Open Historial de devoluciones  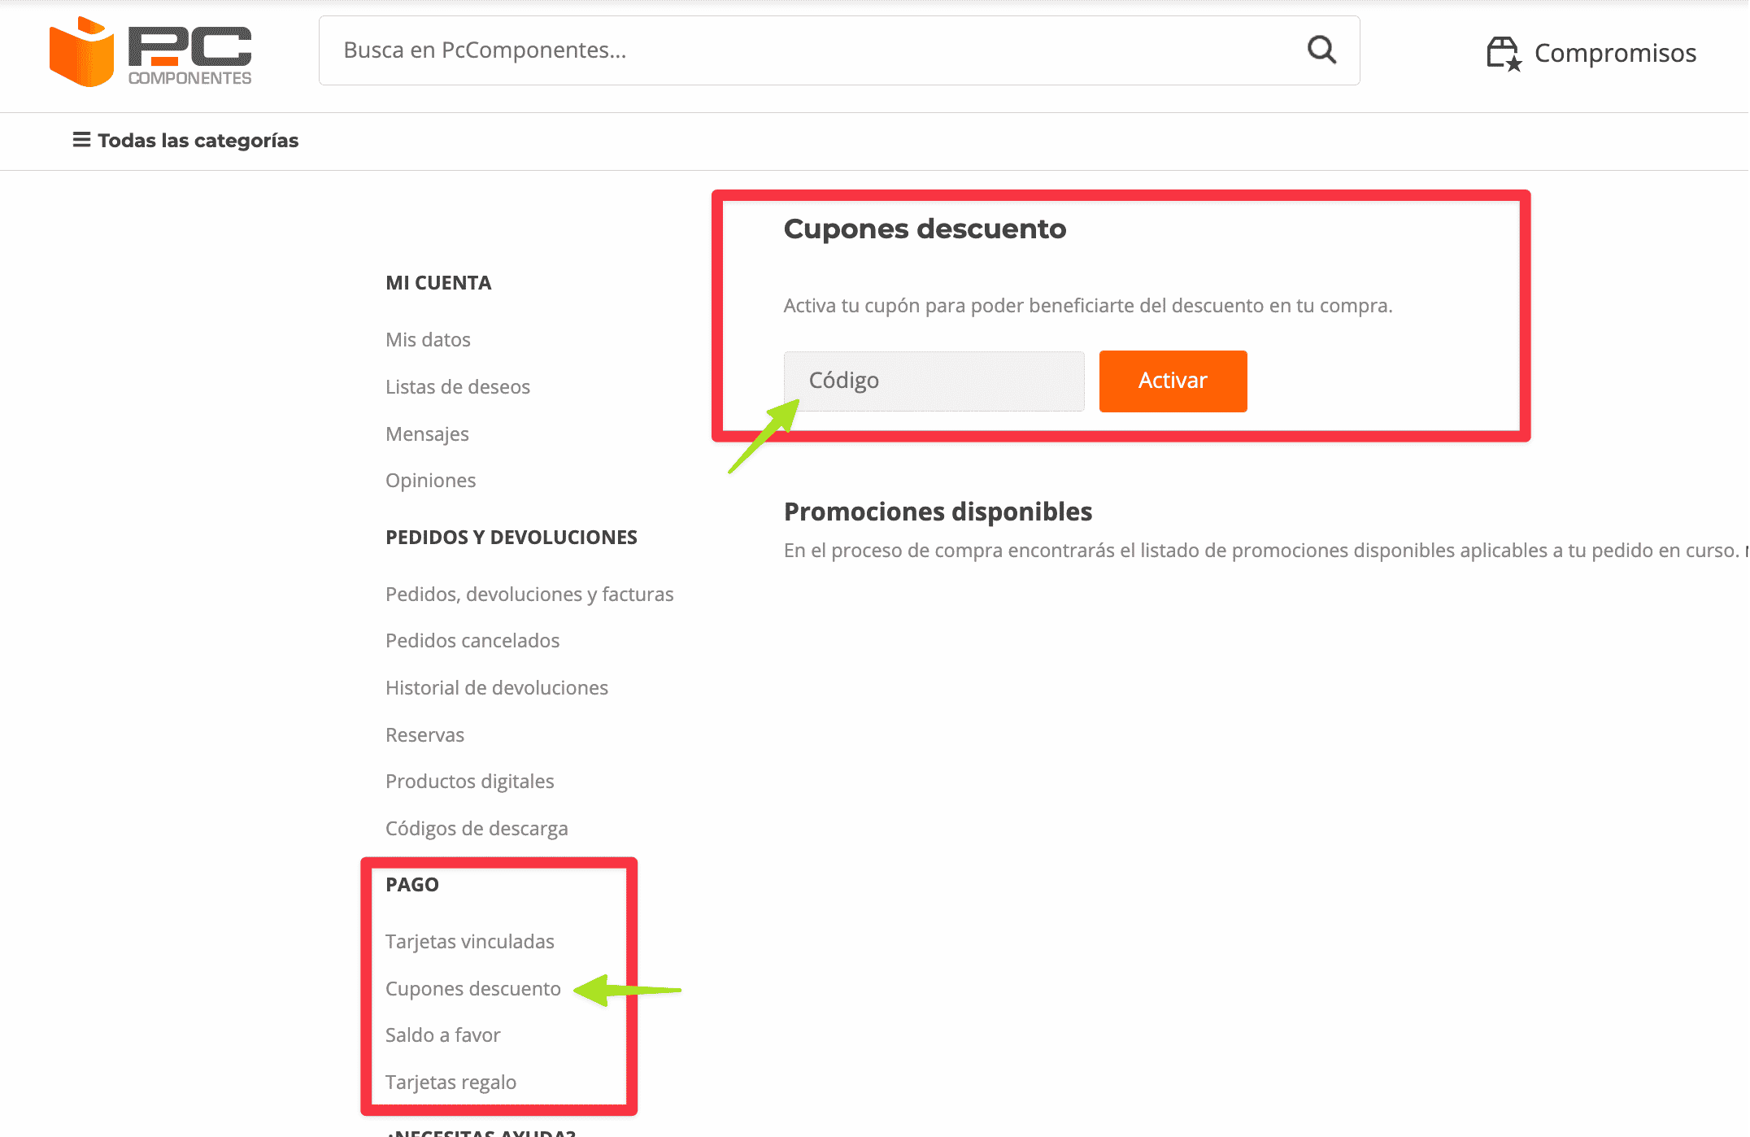497,687
